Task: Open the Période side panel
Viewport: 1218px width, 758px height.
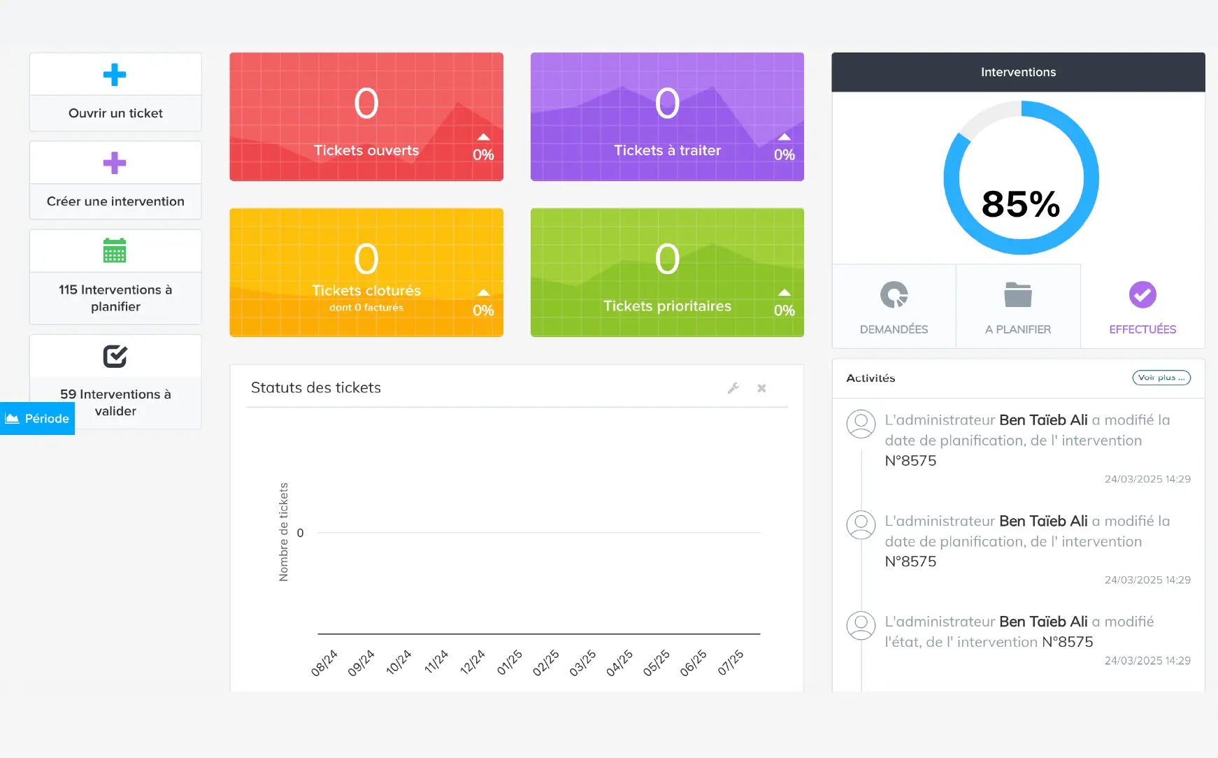Action: 38,418
